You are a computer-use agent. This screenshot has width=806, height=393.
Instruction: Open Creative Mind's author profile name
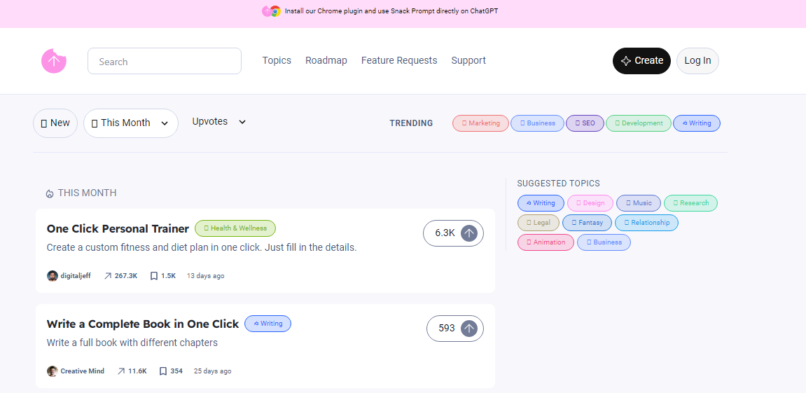[x=82, y=371]
